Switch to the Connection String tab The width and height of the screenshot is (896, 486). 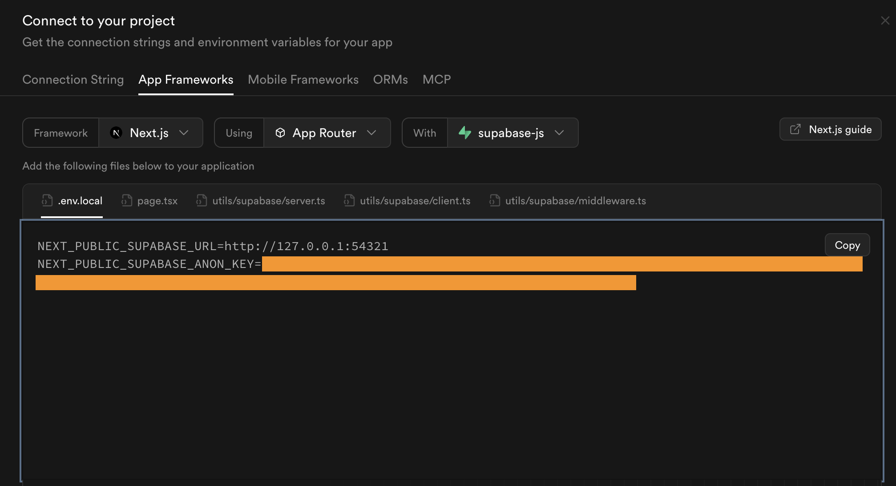[73, 80]
